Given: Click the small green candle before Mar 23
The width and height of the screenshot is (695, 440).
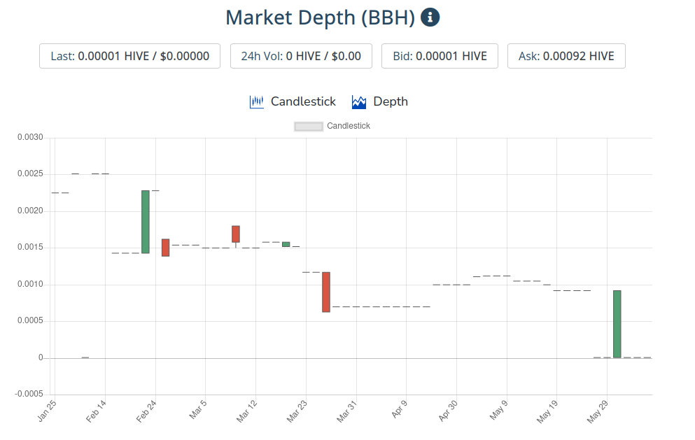Looking at the screenshot, I should pos(286,244).
